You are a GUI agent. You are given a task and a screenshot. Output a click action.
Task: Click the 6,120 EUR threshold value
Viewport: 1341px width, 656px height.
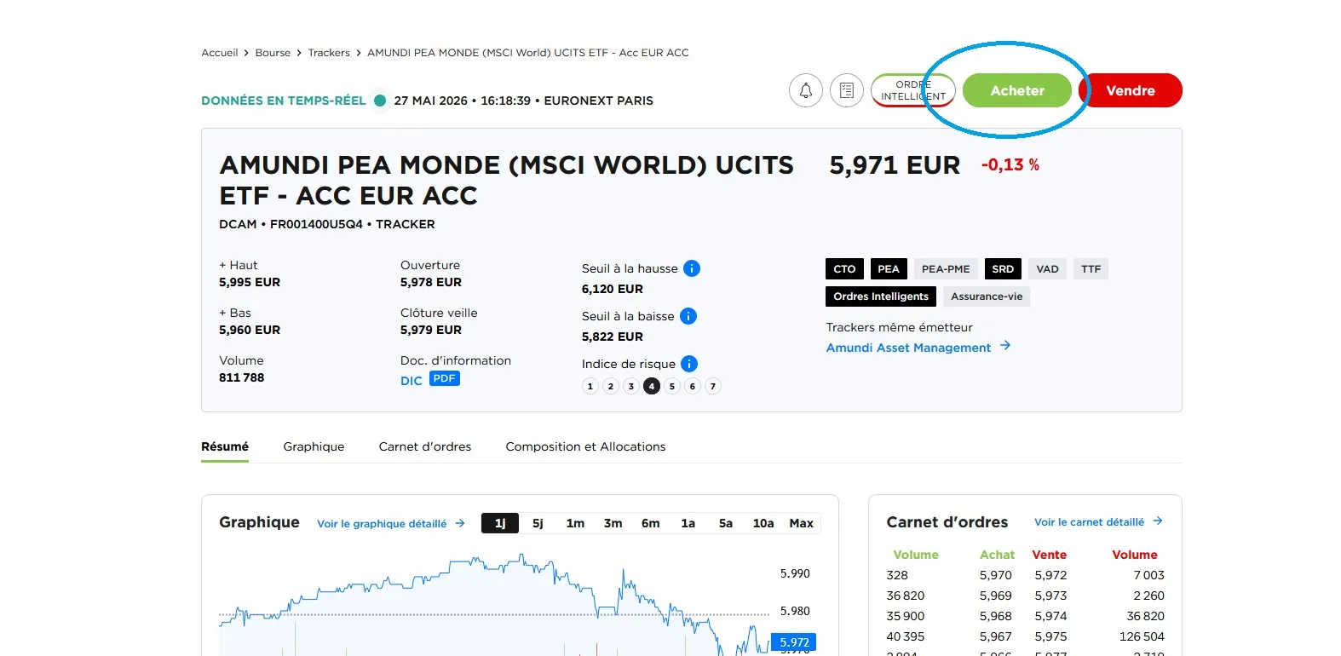tap(613, 289)
